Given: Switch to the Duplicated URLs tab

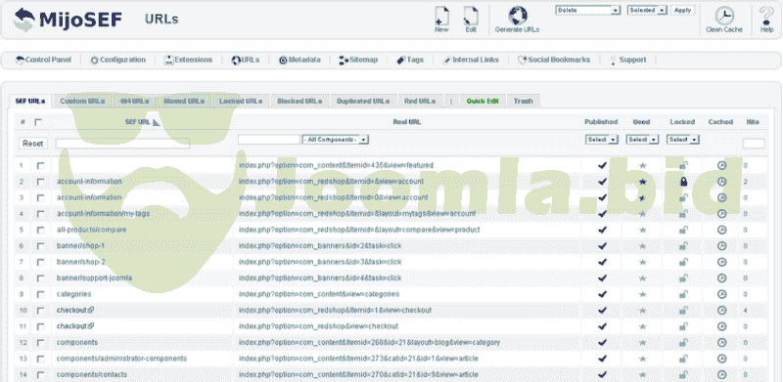Looking at the screenshot, I should click(x=363, y=102).
